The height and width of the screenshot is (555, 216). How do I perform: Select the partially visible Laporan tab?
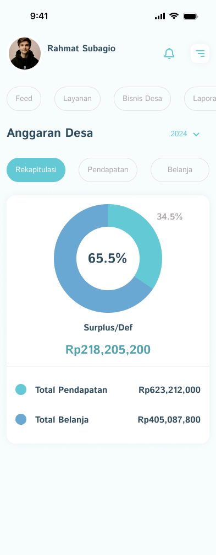(x=200, y=98)
